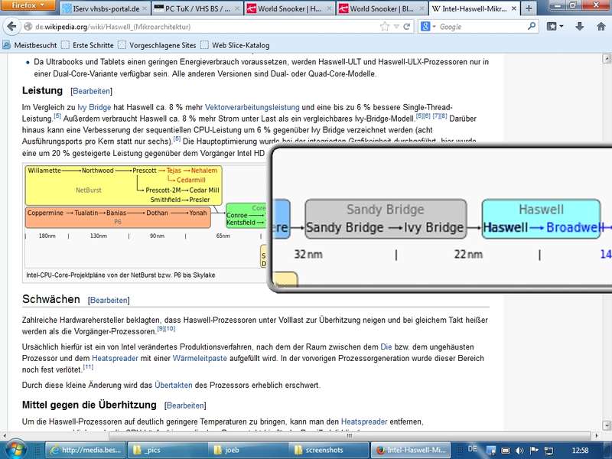Click the horizontal scrollbar thumb
612x459 pixels.
click(x=350, y=435)
